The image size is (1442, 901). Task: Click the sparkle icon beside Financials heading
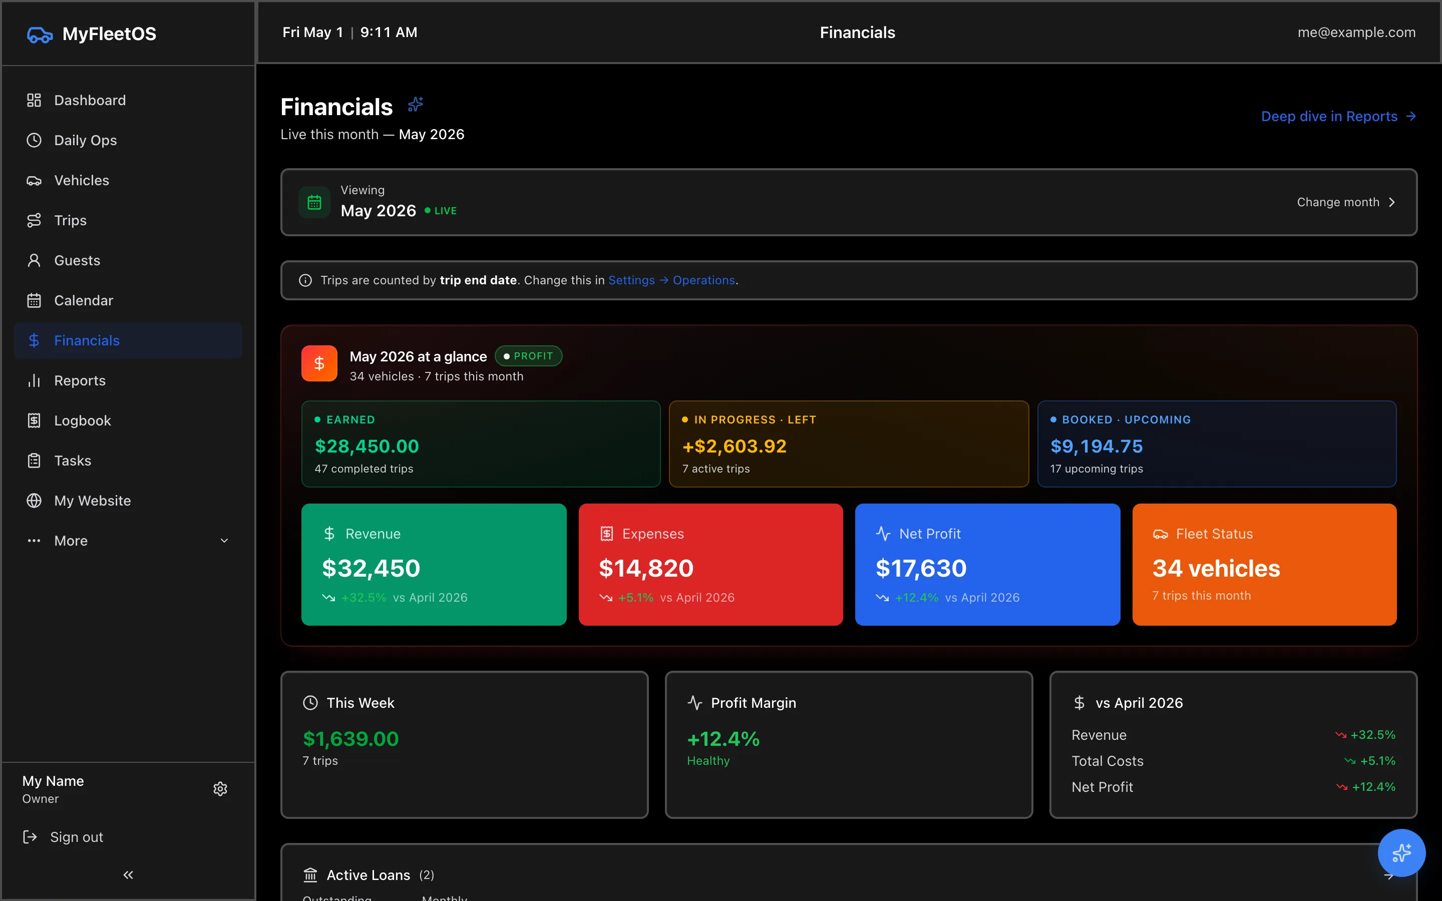(x=415, y=105)
